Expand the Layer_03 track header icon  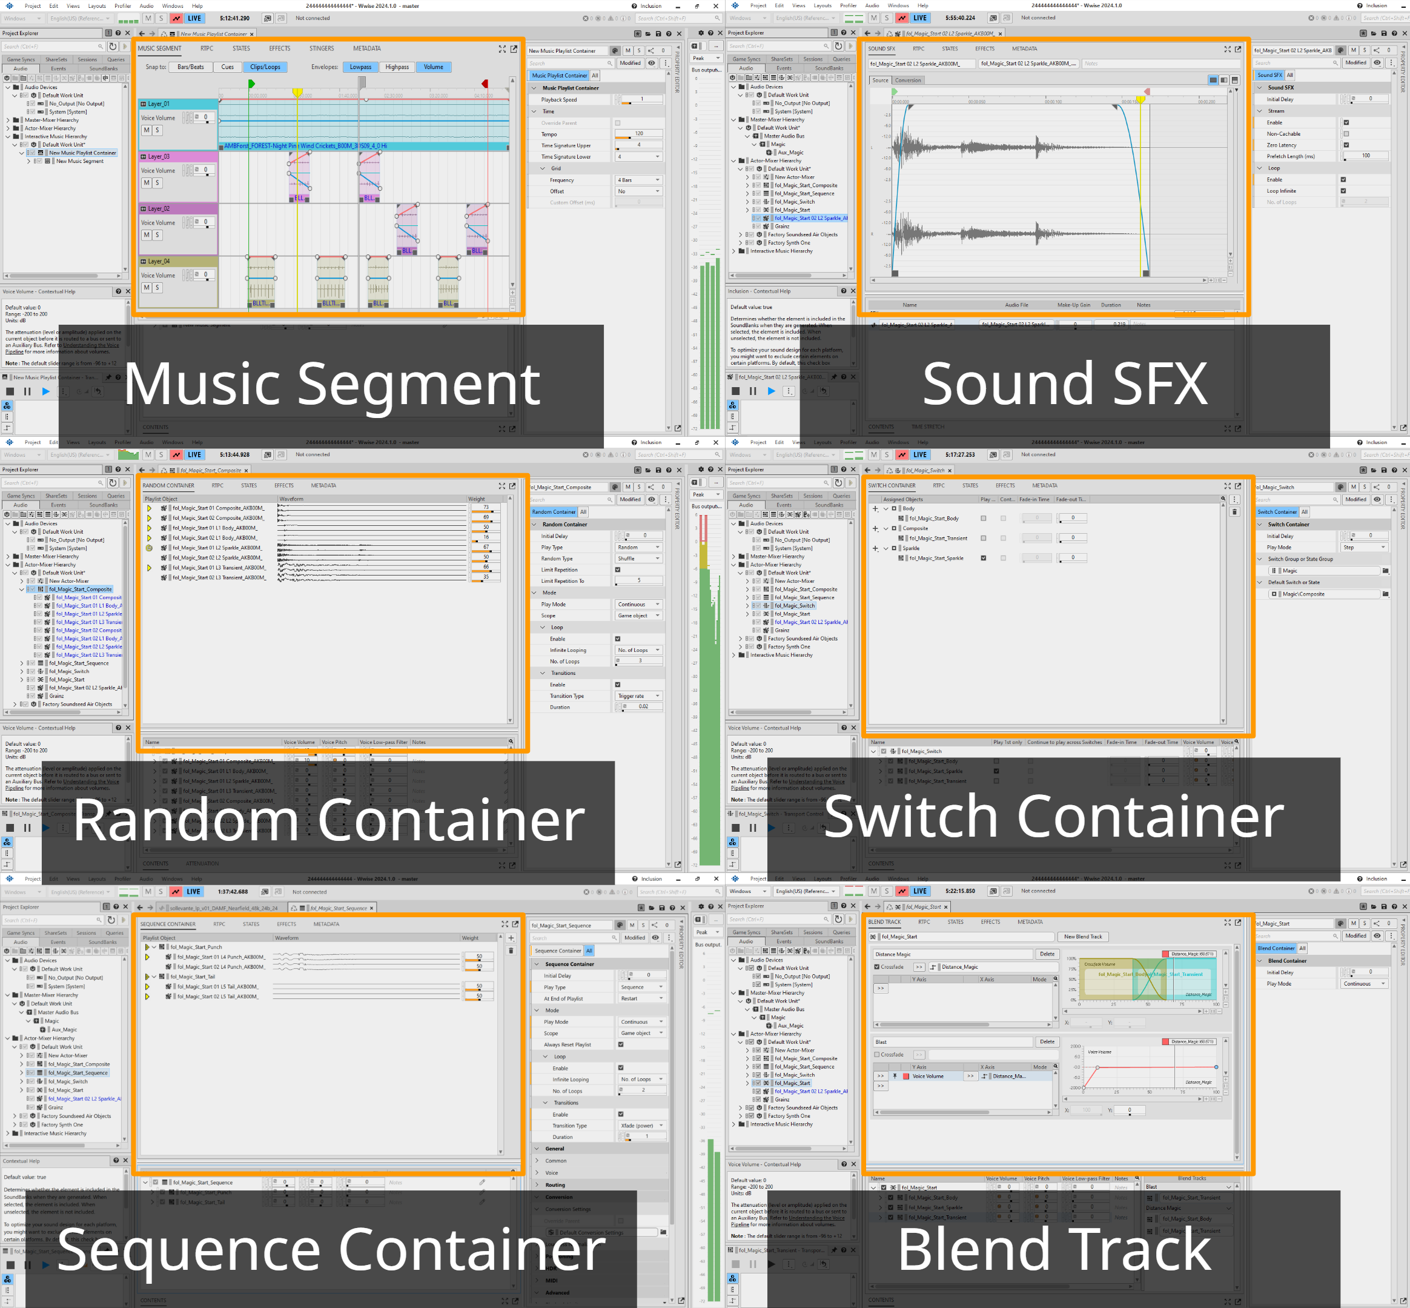pyautogui.click(x=143, y=156)
